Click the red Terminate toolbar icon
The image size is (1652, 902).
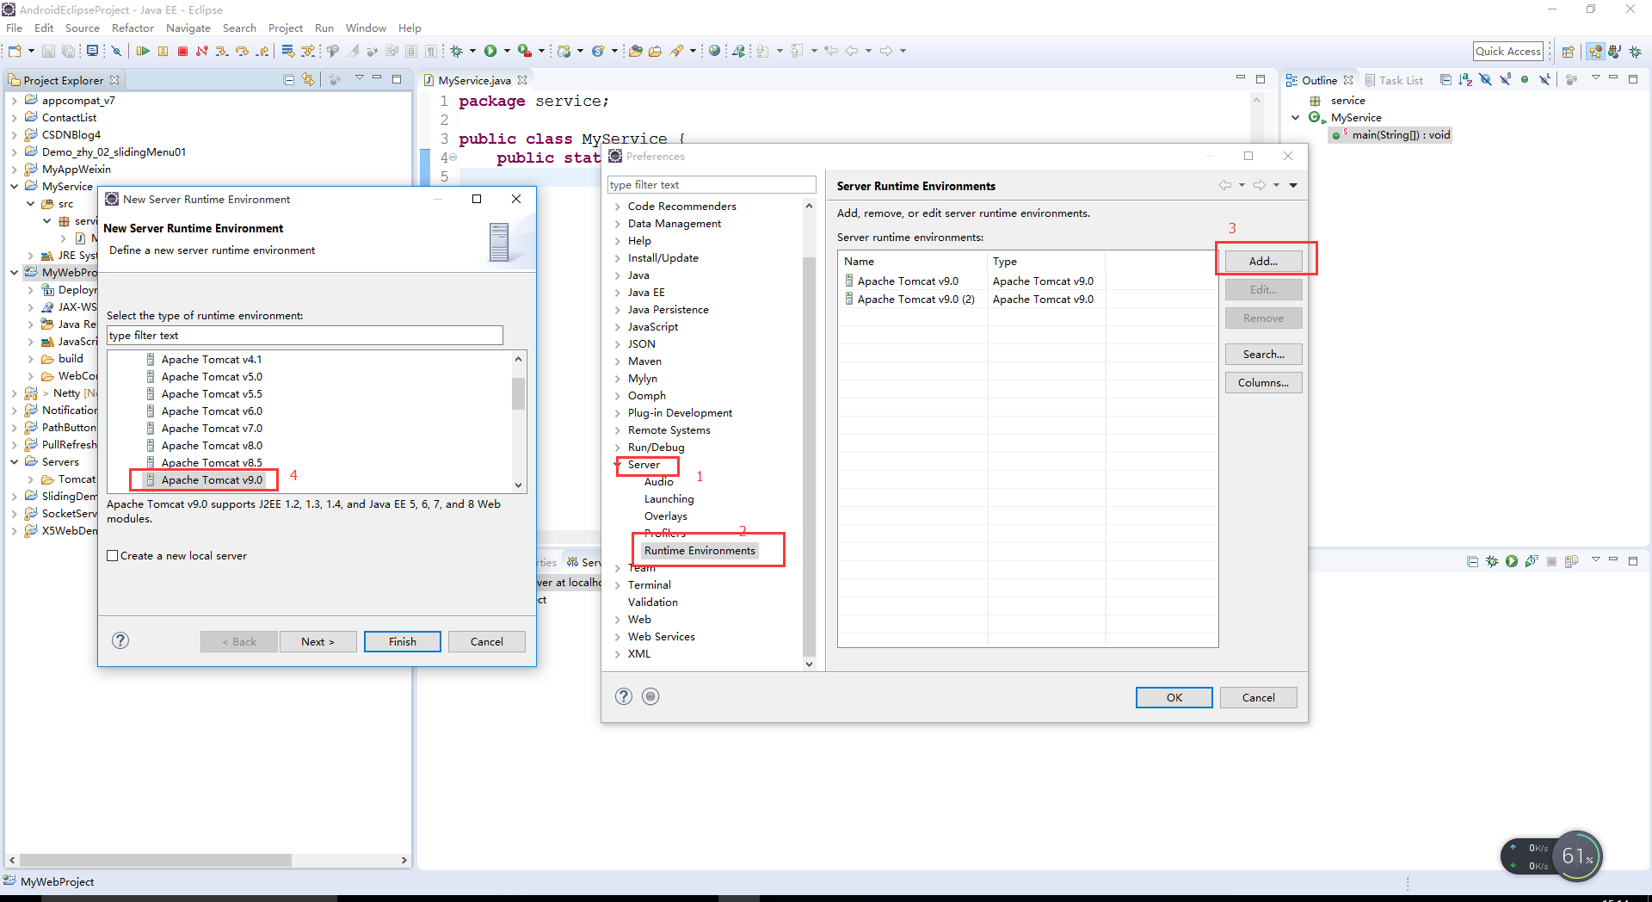pos(182,51)
